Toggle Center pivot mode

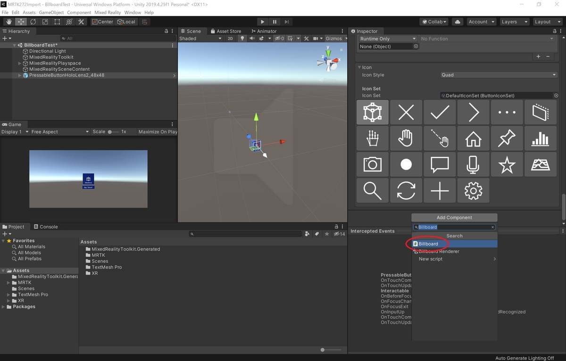[x=102, y=22]
